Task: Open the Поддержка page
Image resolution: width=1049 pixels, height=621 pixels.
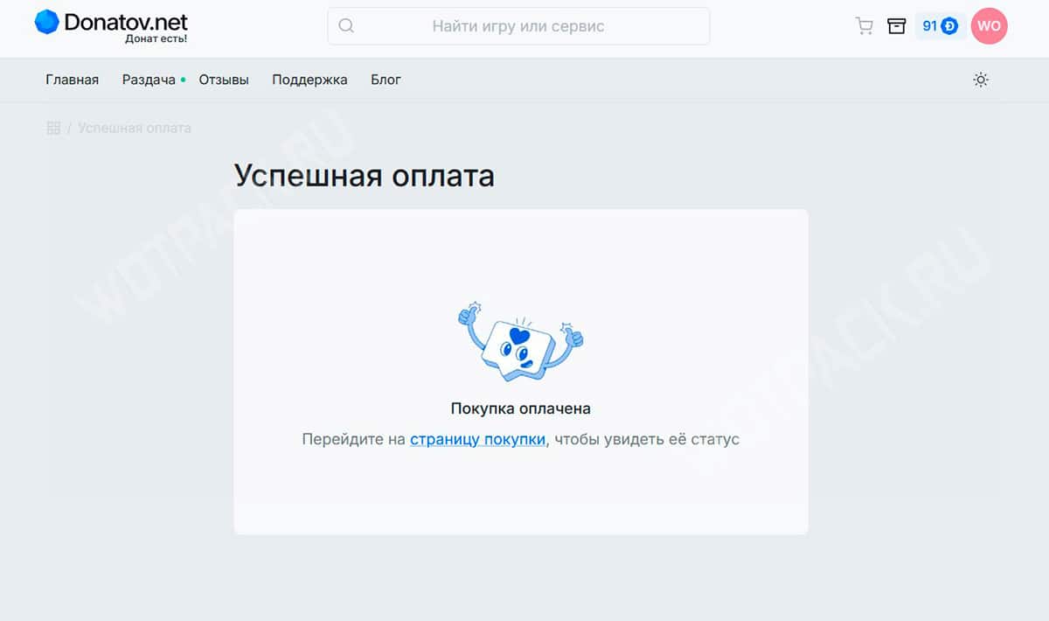Action: [x=309, y=80]
